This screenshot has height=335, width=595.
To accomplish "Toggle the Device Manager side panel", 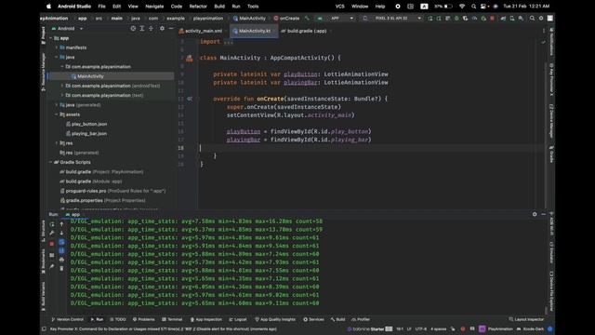I will coord(551,121).
